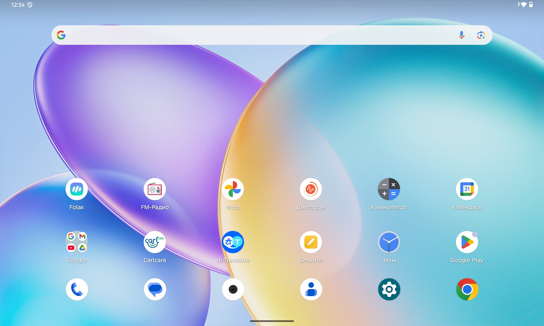Open Google Photos (Фото)
Screen dimensions: 544x326
(x=233, y=189)
